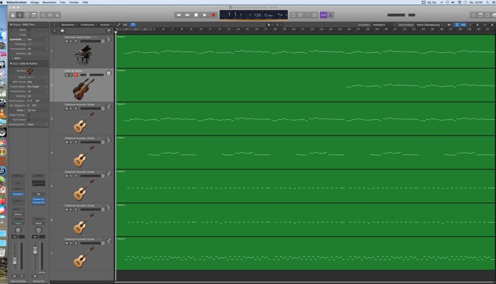Adjust Steinway Grand Piano volume slider

click(x=92, y=41)
